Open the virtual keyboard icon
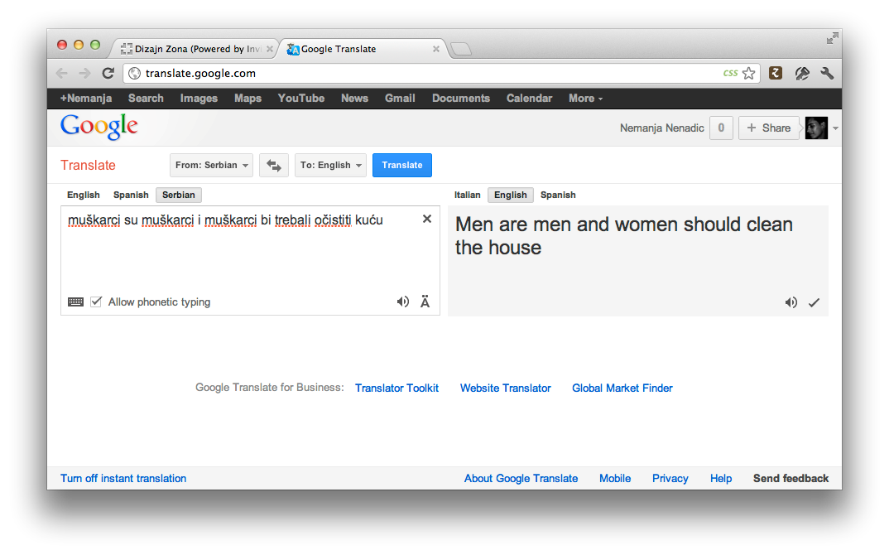The height and width of the screenshot is (555, 889). click(75, 302)
